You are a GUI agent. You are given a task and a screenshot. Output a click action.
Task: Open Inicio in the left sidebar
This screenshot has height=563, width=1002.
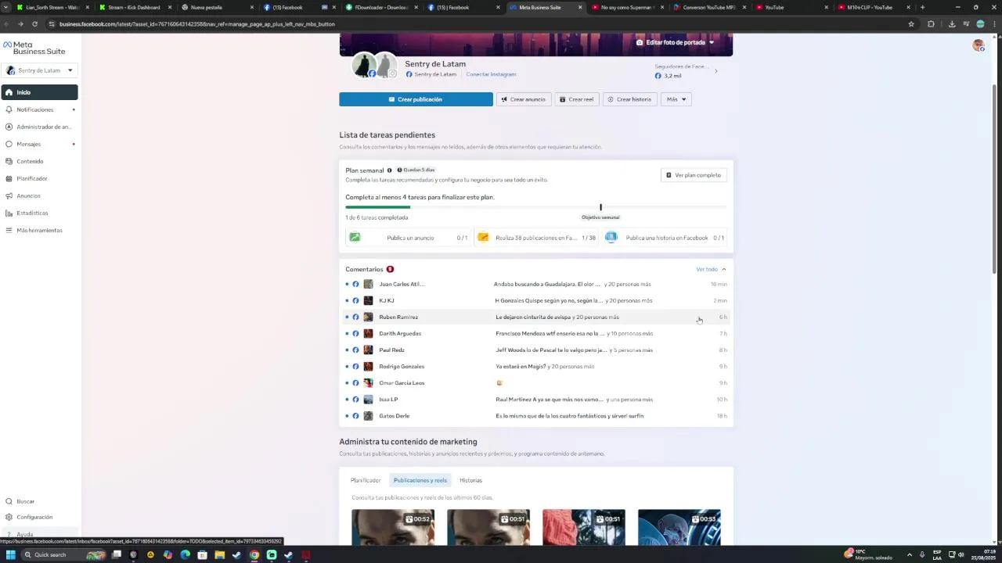[39, 92]
